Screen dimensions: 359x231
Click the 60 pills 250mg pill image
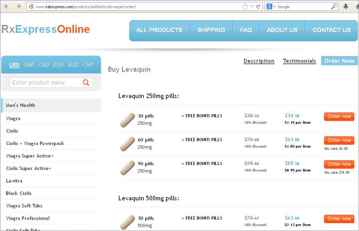click(x=127, y=144)
